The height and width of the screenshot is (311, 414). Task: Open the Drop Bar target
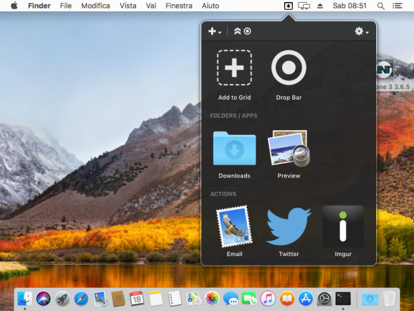289,68
